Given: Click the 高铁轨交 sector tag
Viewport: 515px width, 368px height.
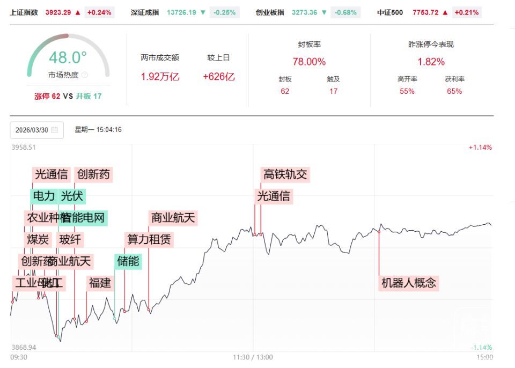Looking at the screenshot, I should tap(286, 174).
